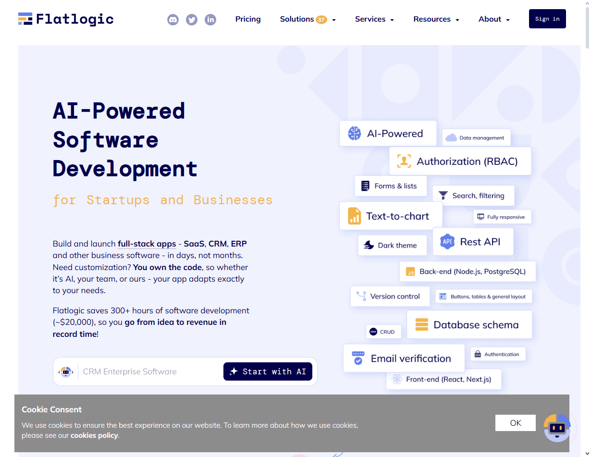Image resolution: width=591 pixels, height=457 pixels.
Task: Click the AI-Powered brain icon
Action: [x=355, y=133]
